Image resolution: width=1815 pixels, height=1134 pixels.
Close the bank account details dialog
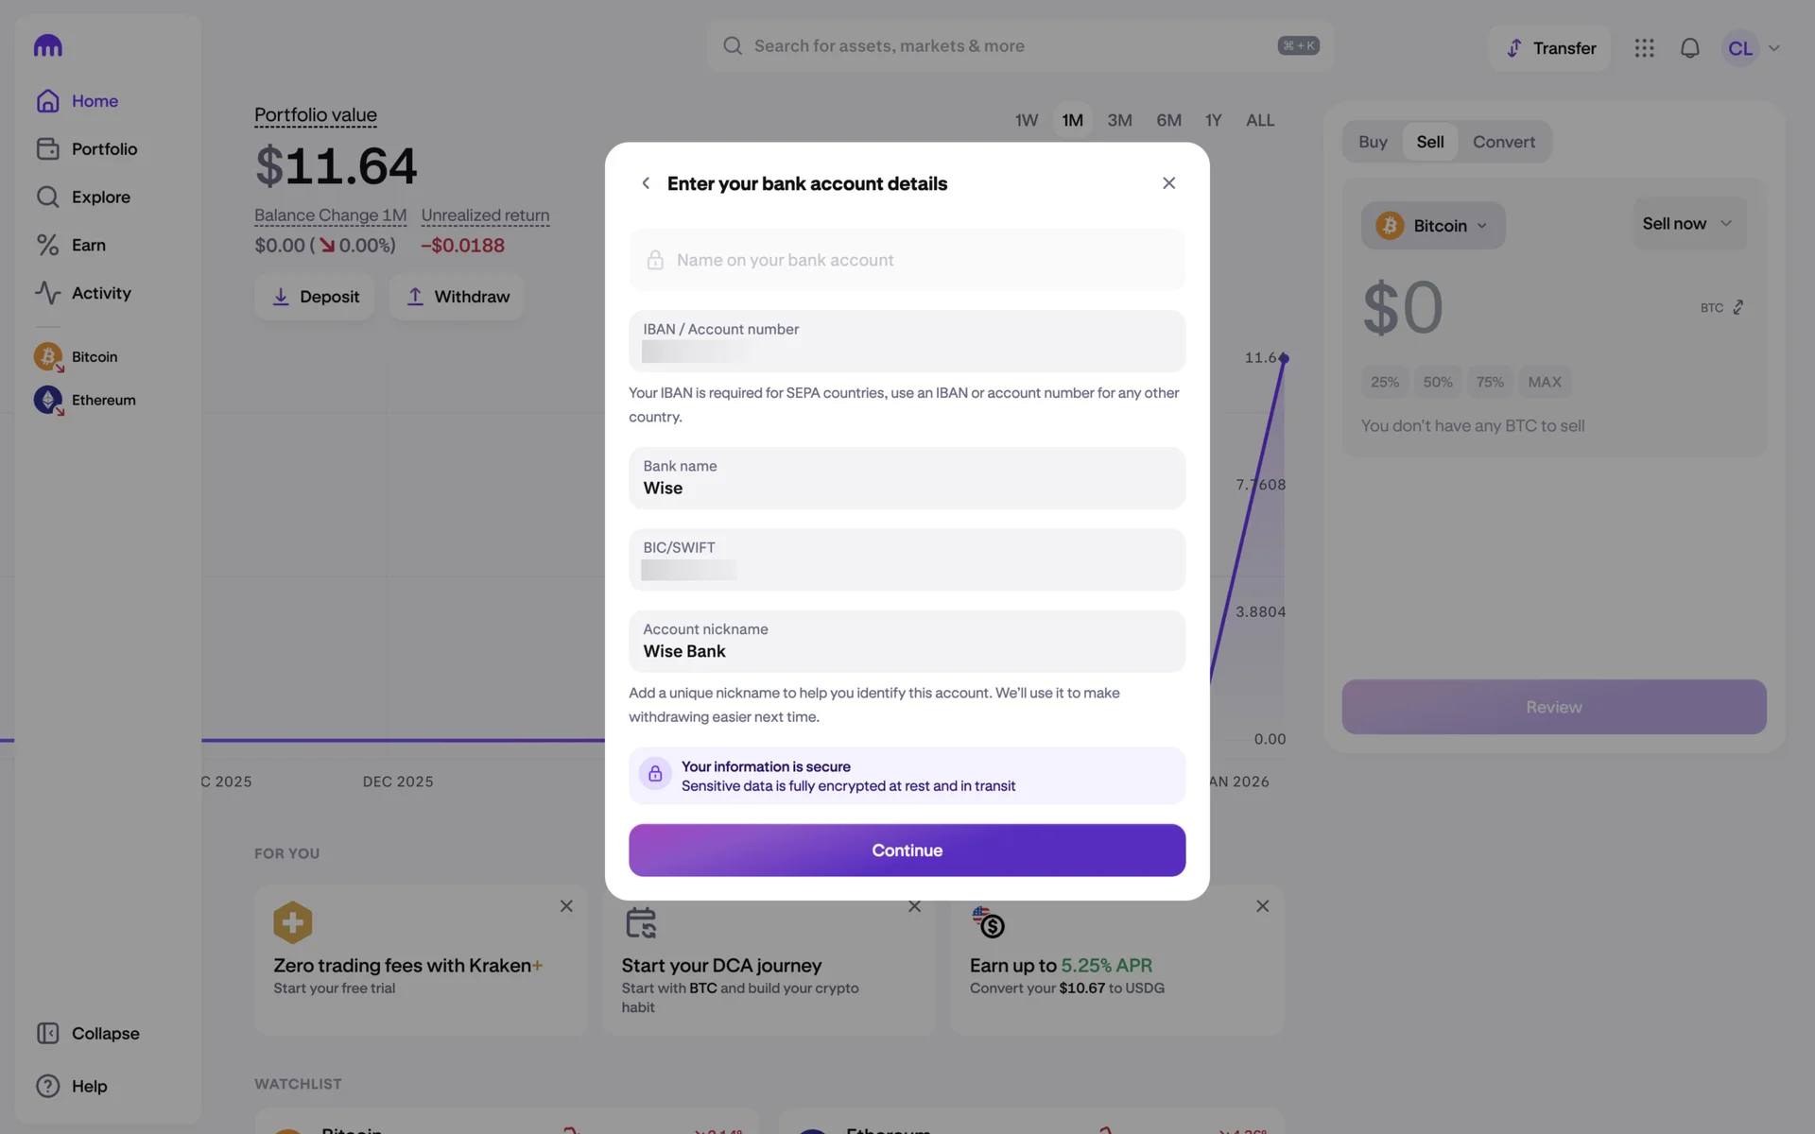[1168, 183]
